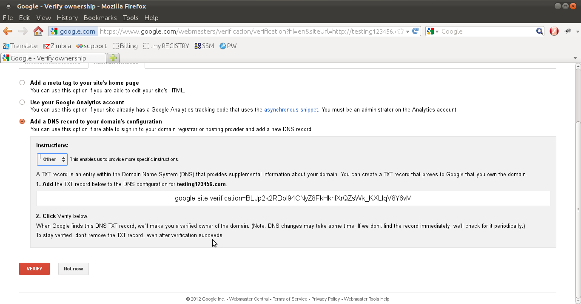This screenshot has width=581, height=304.
Task: Open the Bookmarks menu
Action: 100,18
